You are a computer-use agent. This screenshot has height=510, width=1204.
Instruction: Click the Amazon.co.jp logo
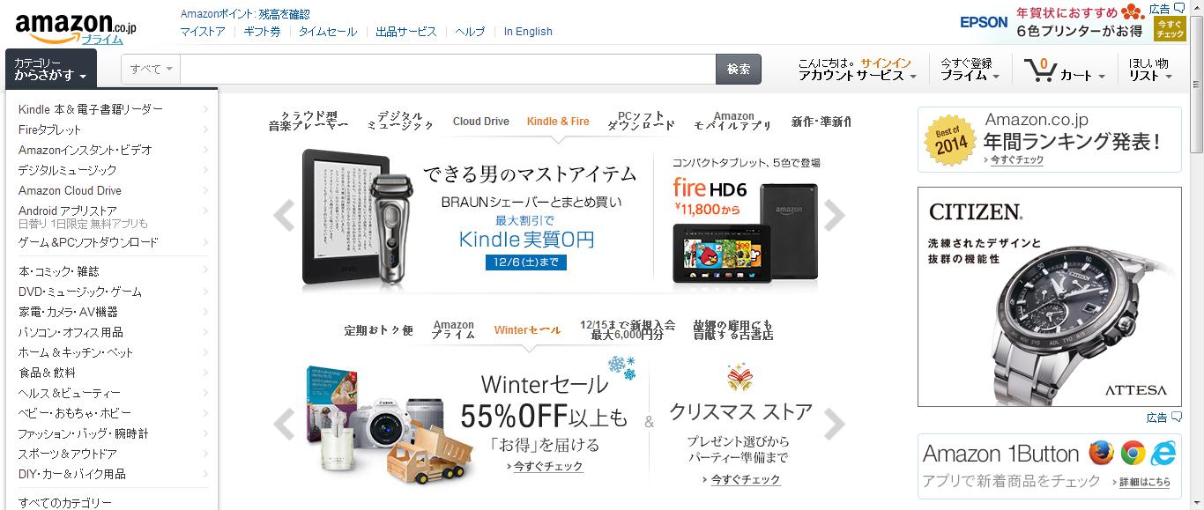76,27
